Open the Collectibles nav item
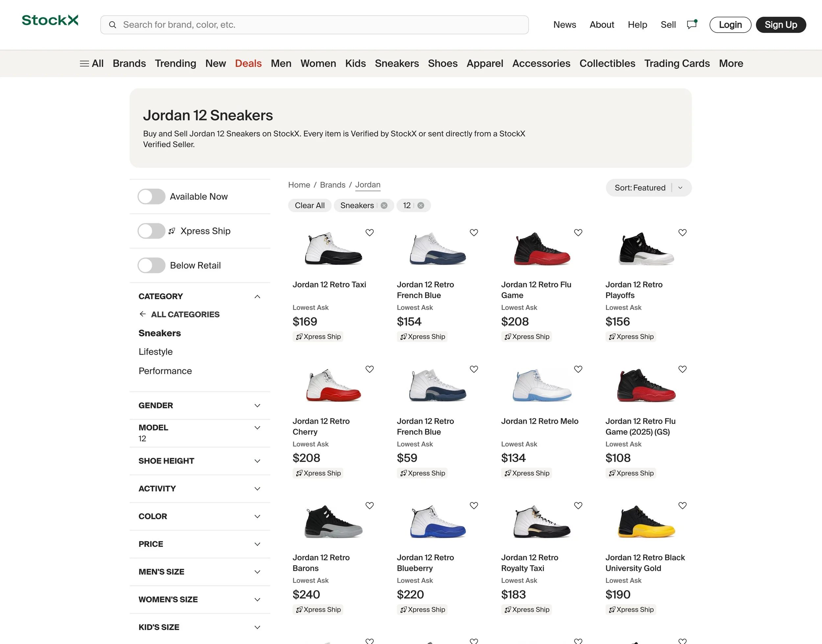The width and height of the screenshot is (822, 644). [x=607, y=64]
